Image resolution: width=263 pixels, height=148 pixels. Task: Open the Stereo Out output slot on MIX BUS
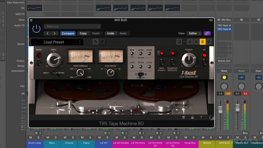pyautogui.click(x=224, y=61)
